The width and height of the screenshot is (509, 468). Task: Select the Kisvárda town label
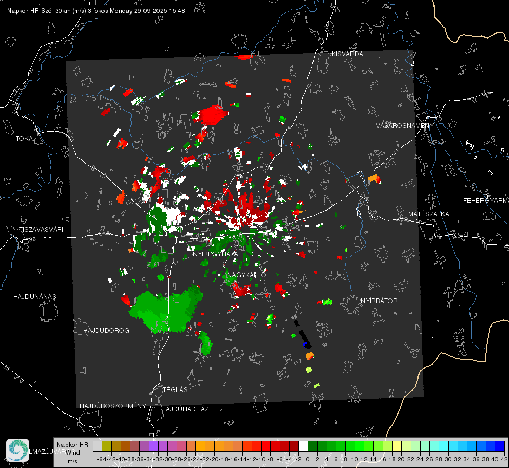(x=347, y=54)
